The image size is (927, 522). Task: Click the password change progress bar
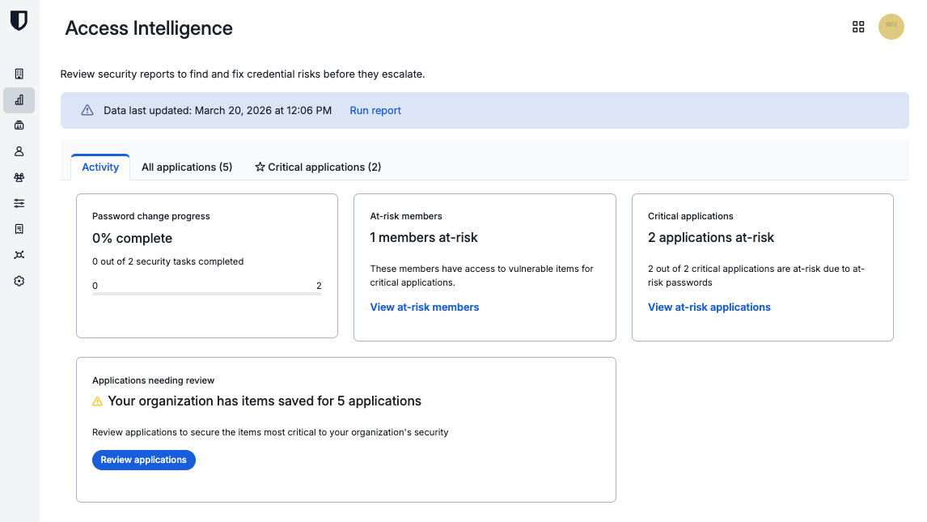click(206, 295)
